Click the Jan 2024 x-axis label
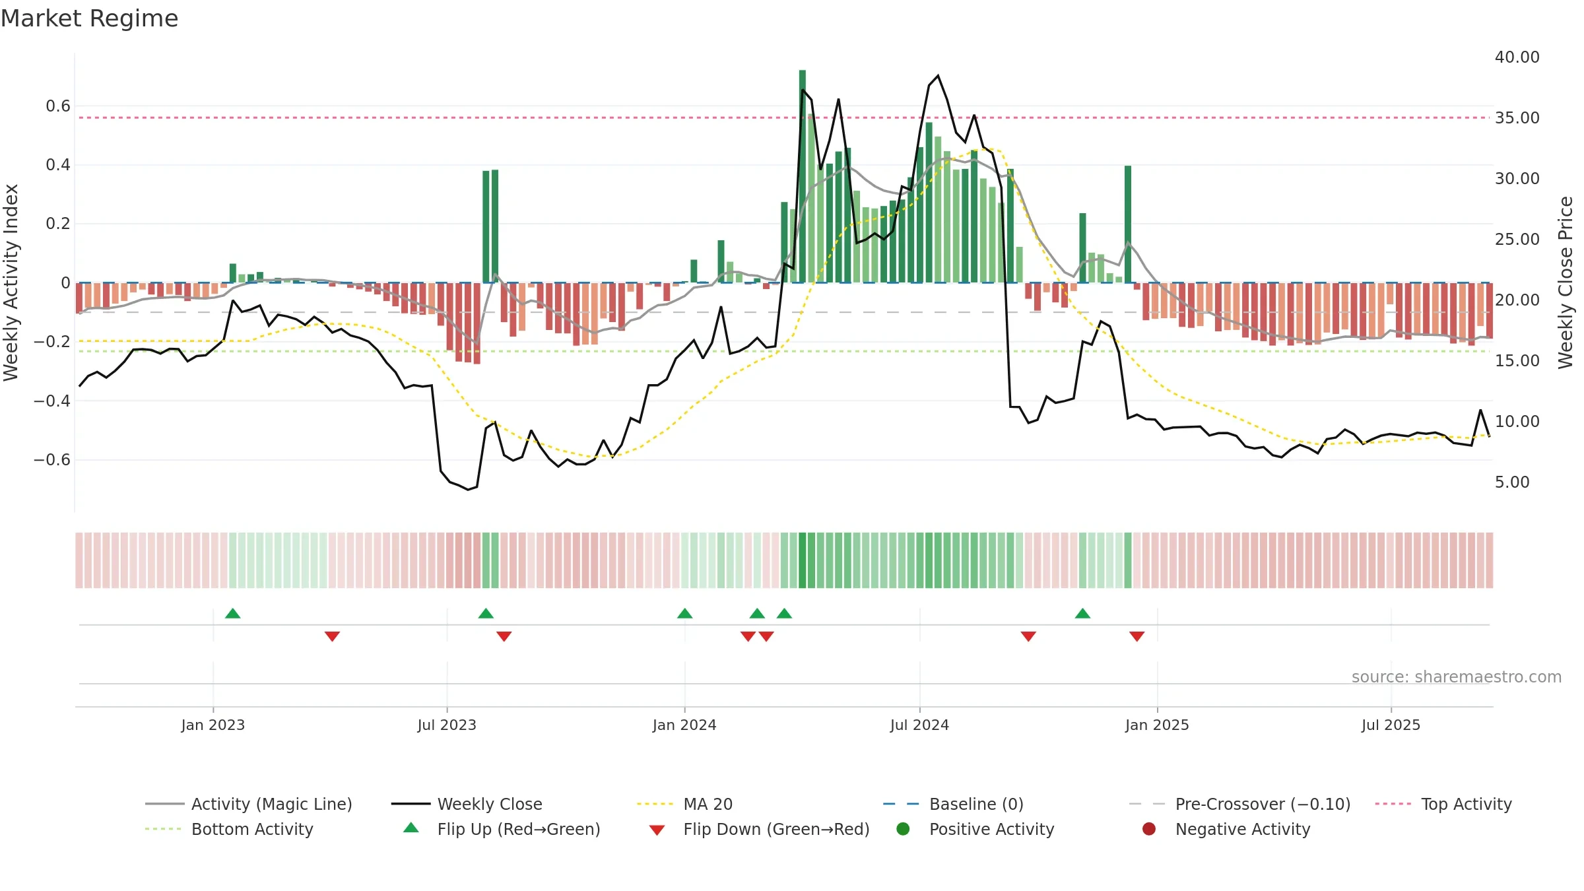The image size is (1584, 891). [684, 725]
